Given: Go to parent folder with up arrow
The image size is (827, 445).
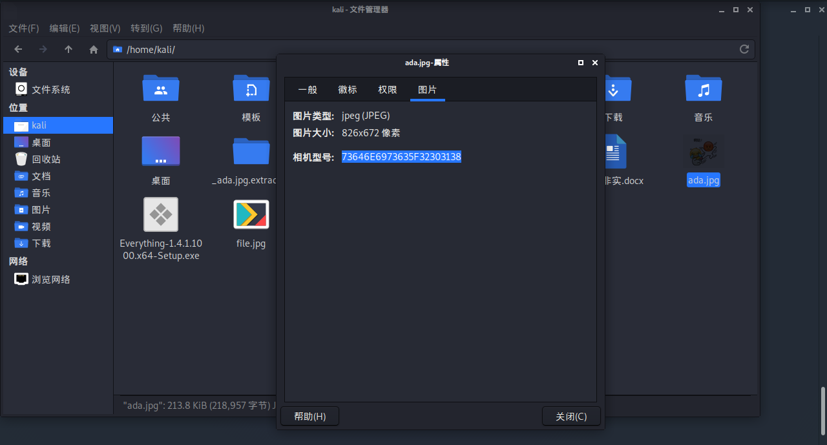Looking at the screenshot, I should coord(68,49).
